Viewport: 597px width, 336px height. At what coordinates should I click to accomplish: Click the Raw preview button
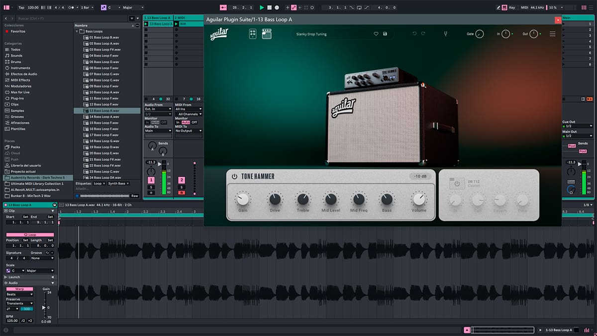coord(136,195)
